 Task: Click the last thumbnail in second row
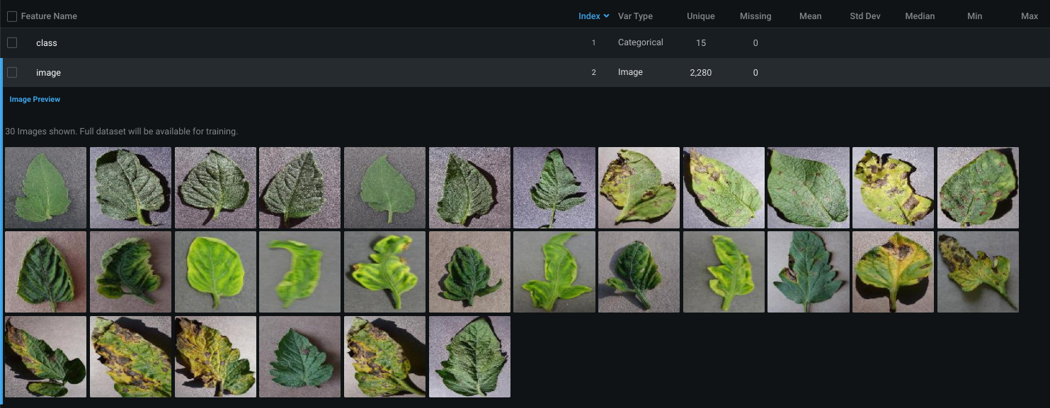977,272
